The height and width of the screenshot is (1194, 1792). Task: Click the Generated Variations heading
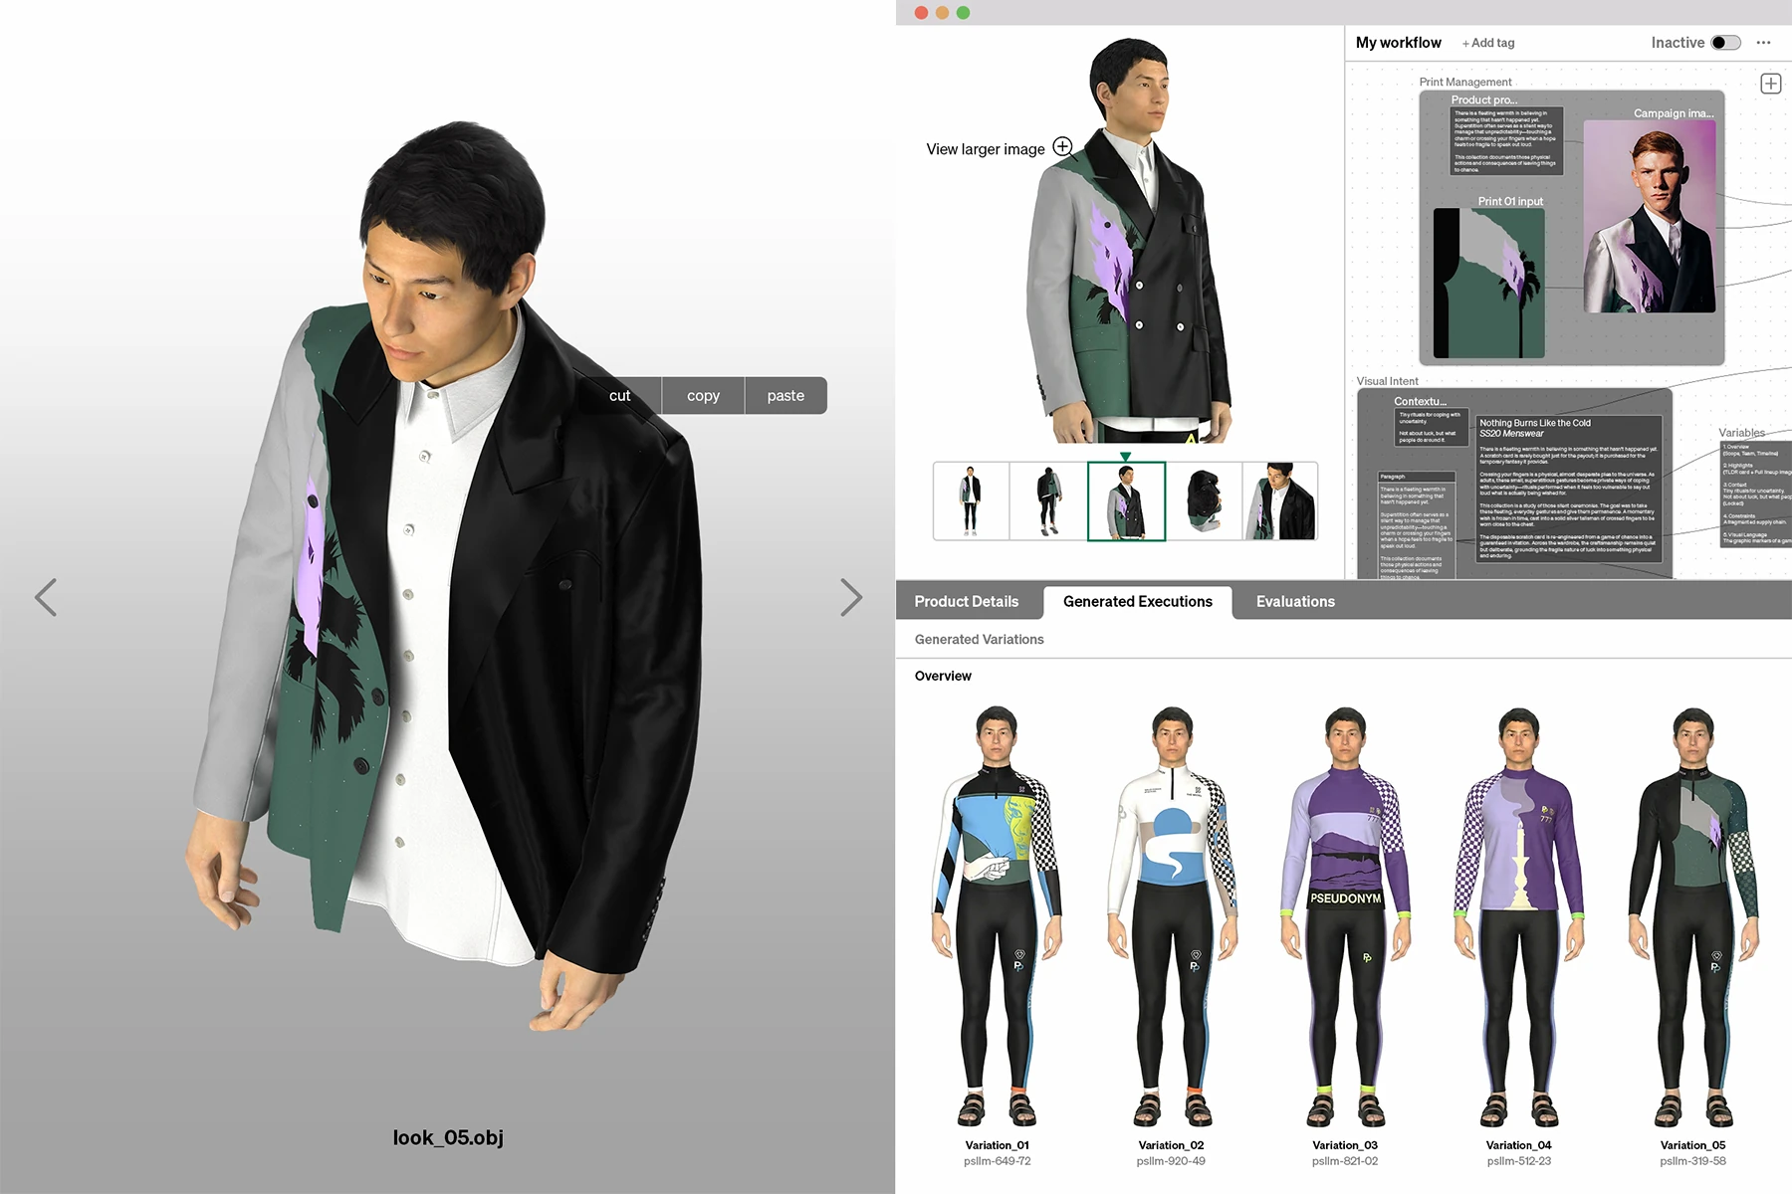pos(980,640)
